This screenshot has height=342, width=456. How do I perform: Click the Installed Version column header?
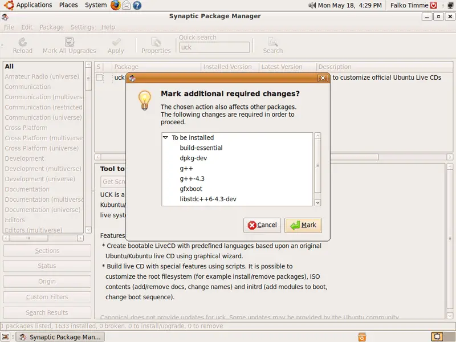pyautogui.click(x=230, y=67)
